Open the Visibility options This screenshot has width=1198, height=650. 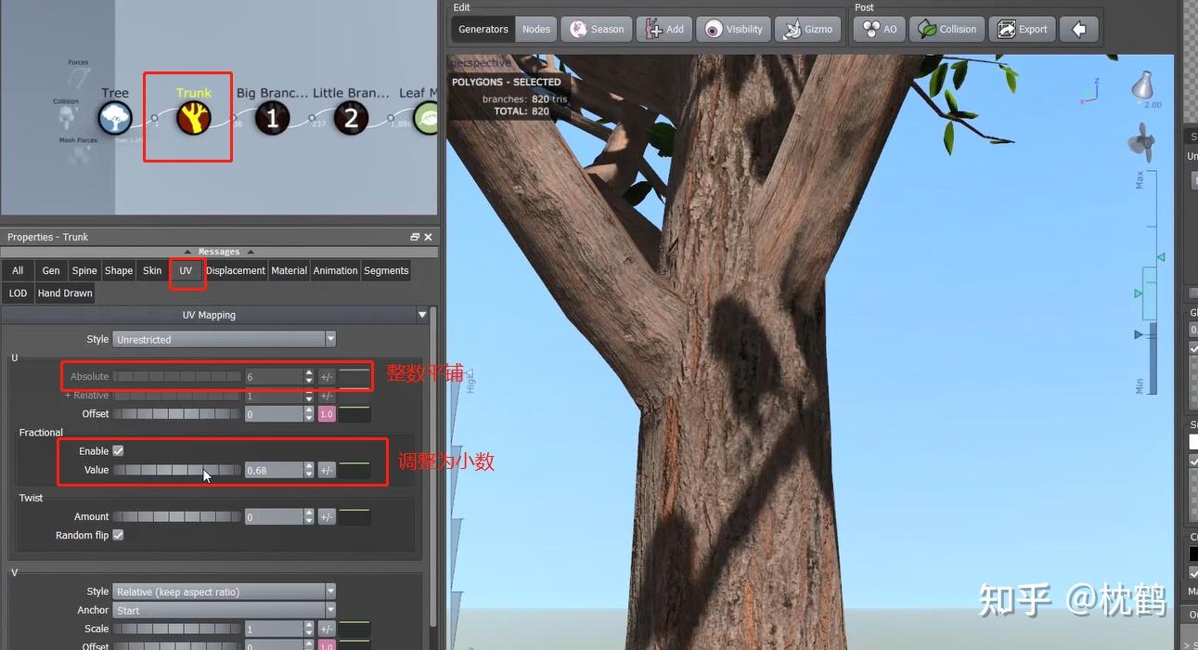pyautogui.click(x=733, y=29)
